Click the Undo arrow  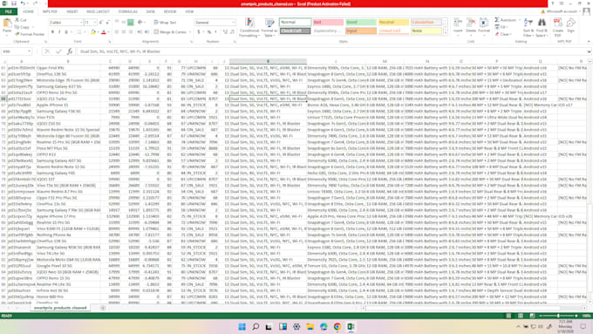pos(23,3)
